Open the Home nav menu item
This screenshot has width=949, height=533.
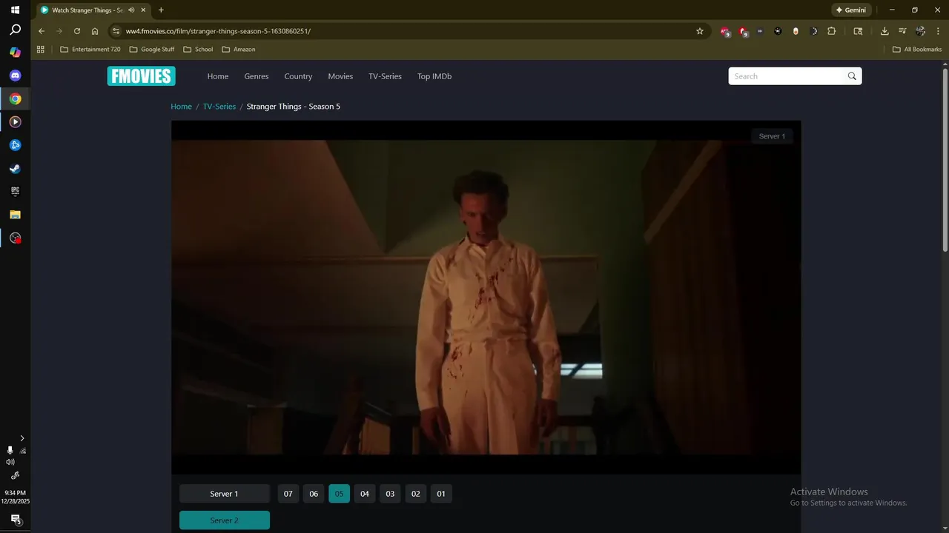tap(218, 76)
